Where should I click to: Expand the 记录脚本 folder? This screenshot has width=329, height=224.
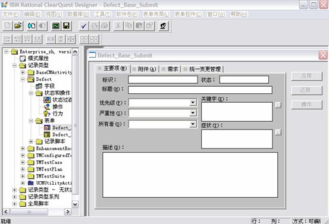pyautogui.click(x=31, y=141)
